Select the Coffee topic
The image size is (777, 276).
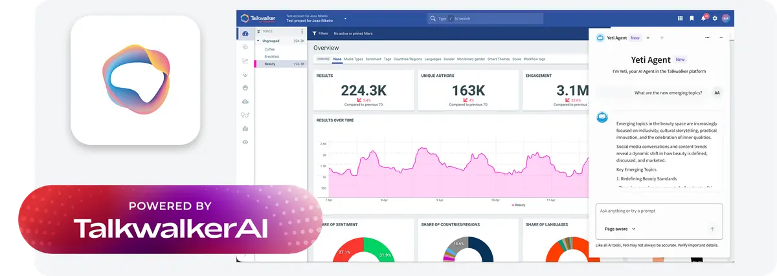coord(269,48)
